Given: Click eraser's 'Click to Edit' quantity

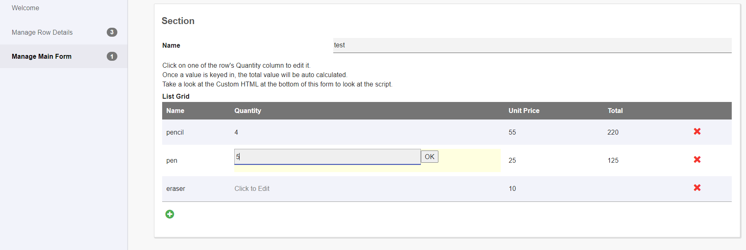Looking at the screenshot, I should click(252, 188).
